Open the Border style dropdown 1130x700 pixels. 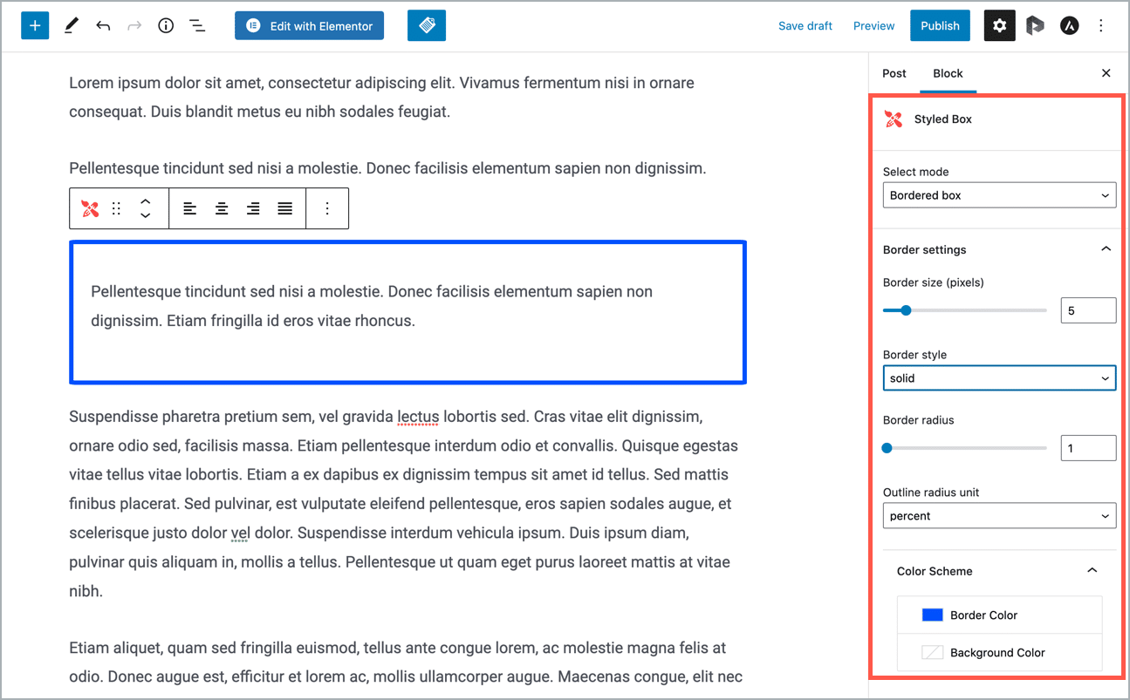(998, 378)
